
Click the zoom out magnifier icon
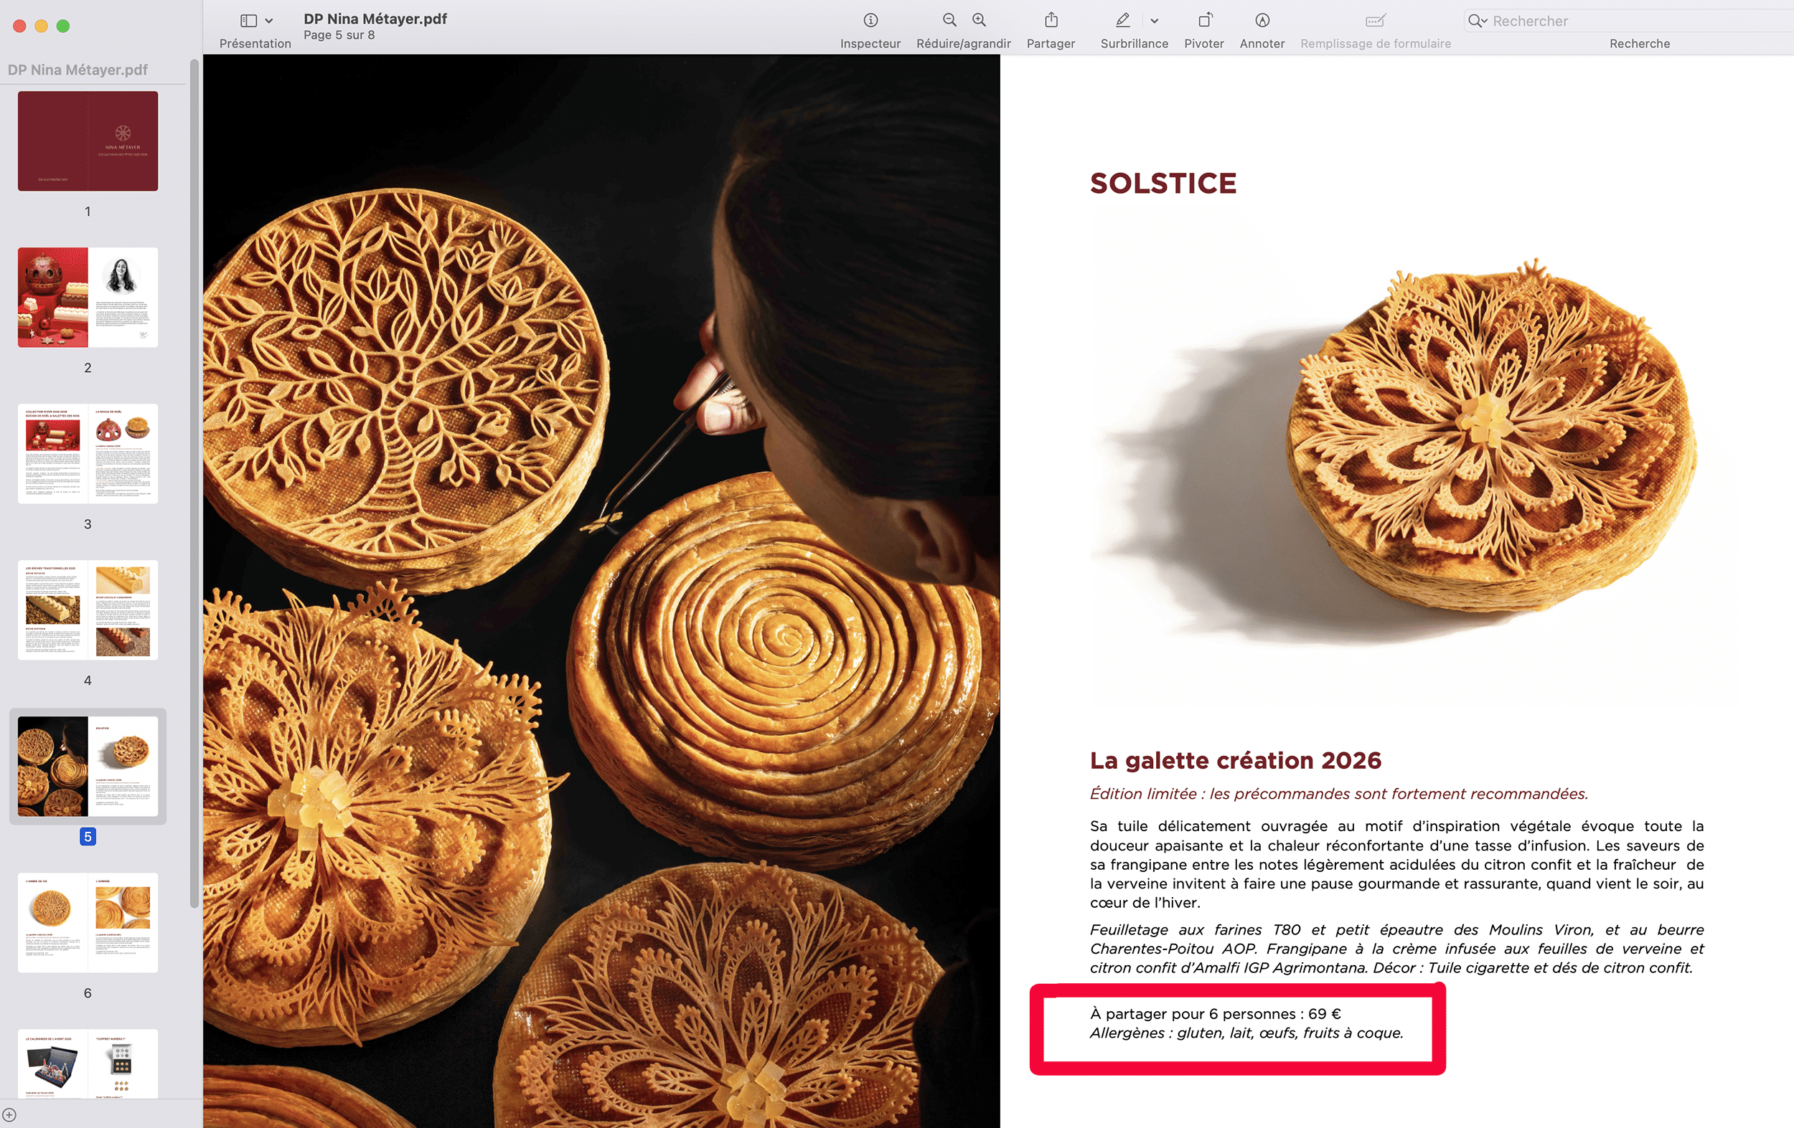(949, 21)
